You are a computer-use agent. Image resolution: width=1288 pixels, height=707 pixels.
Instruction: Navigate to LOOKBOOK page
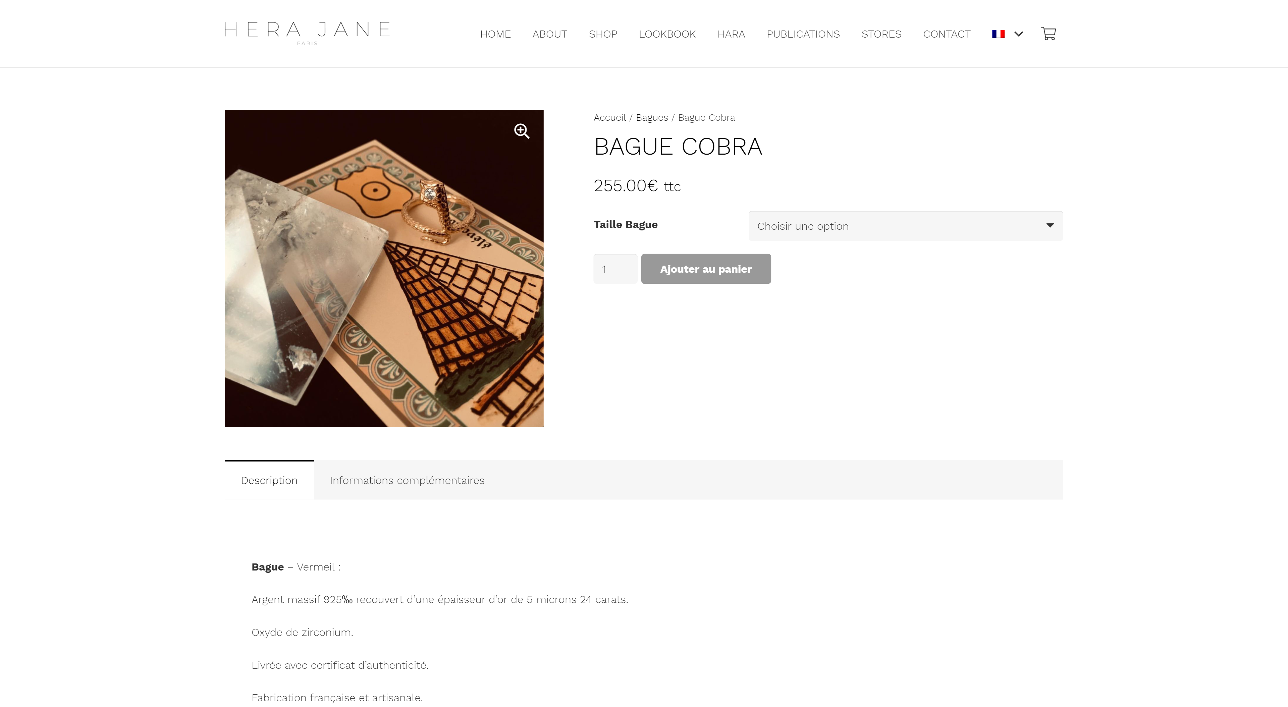point(667,34)
